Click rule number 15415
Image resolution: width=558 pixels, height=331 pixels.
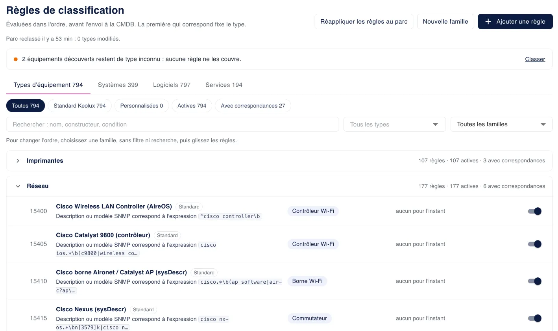click(39, 318)
